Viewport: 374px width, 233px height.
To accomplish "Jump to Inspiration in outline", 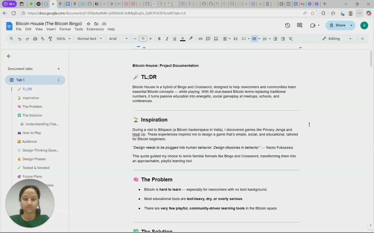I will click(x=31, y=98).
